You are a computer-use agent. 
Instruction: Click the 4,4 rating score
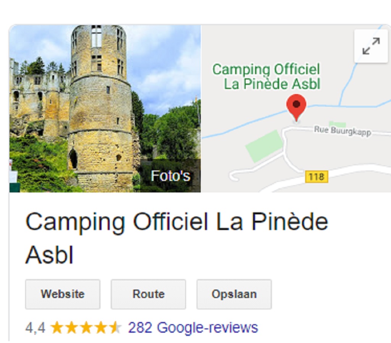(x=35, y=328)
